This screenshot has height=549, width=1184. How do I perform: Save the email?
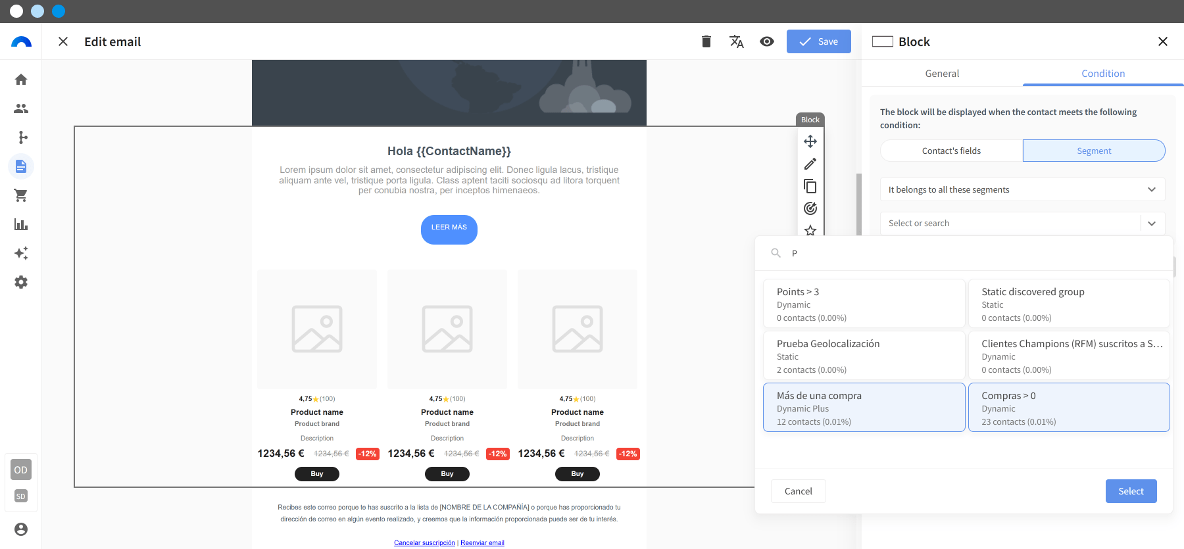pyautogui.click(x=819, y=41)
